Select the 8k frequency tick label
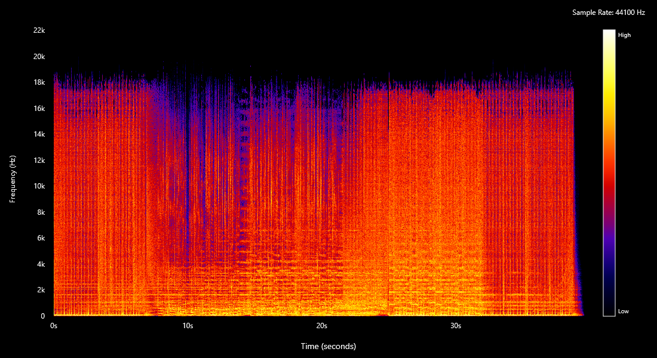The width and height of the screenshot is (657, 358). tap(41, 212)
